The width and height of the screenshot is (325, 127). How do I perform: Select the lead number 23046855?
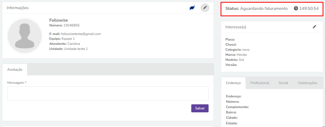point(71,25)
